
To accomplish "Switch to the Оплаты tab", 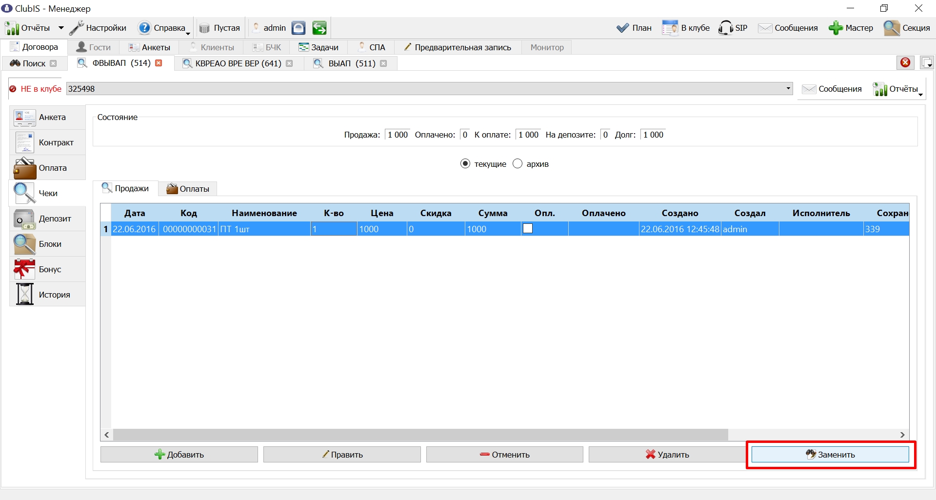I will pyautogui.click(x=188, y=189).
